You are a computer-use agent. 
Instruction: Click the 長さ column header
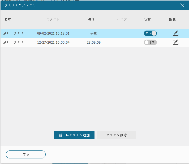click(91, 19)
